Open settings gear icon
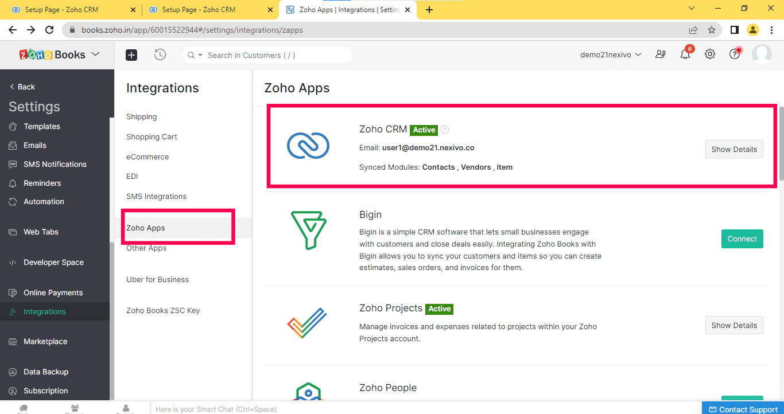This screenshot has height=414, width=784. (x=710, y=54)
